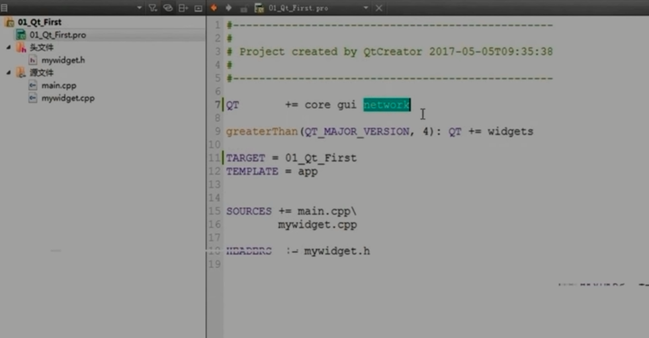The width and height of the screenshot is (649, 338).
Task: Toggle file writable lock icon
Action: 244,8
